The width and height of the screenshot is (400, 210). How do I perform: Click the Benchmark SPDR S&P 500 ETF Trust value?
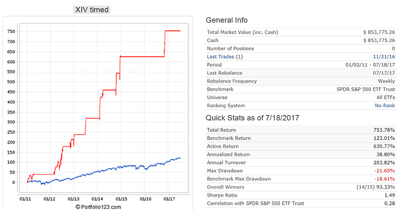[366, 89]
